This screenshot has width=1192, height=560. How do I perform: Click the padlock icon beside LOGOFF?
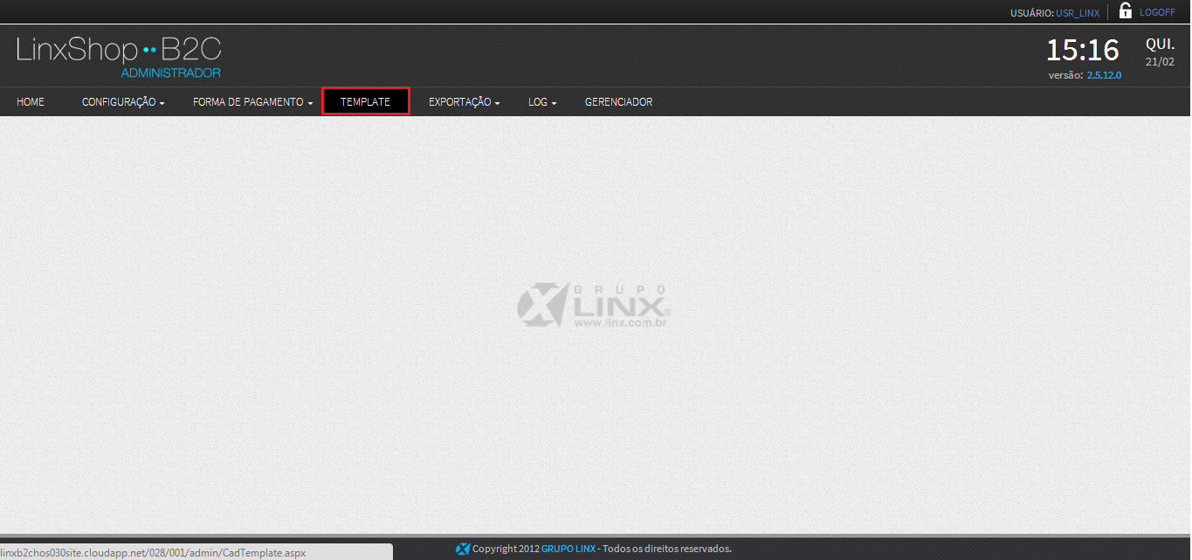click(x=1126, y=10)
